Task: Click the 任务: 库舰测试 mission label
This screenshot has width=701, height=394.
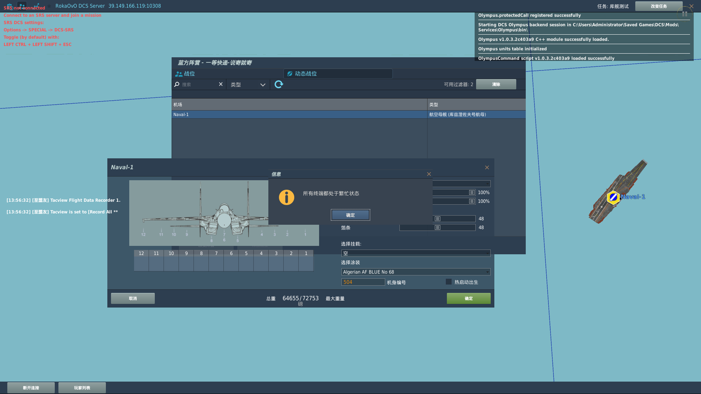Action: (x=613, y=6)
